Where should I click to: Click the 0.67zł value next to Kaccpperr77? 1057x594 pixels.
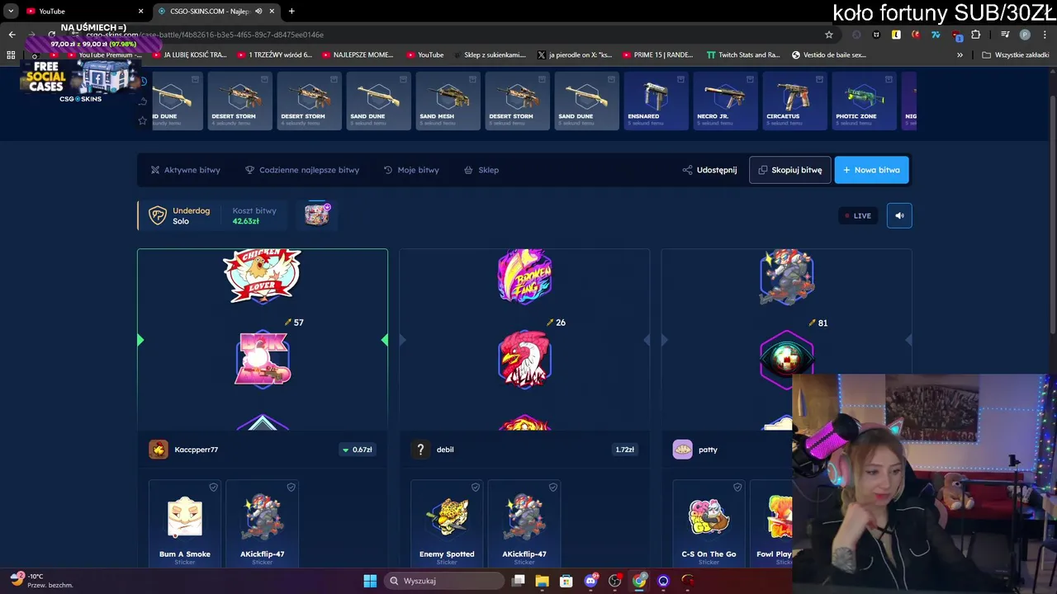point(357,450)
